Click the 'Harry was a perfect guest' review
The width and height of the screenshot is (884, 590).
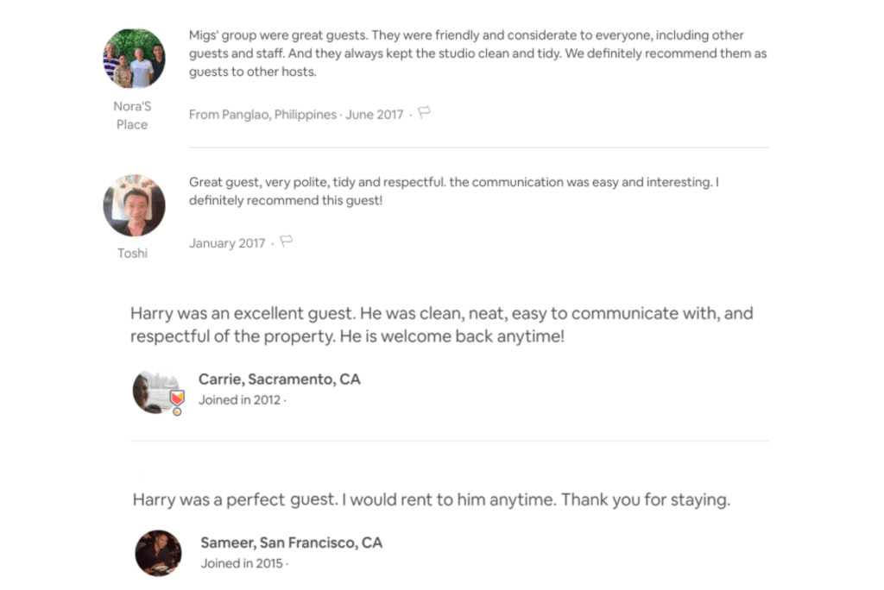431,499
